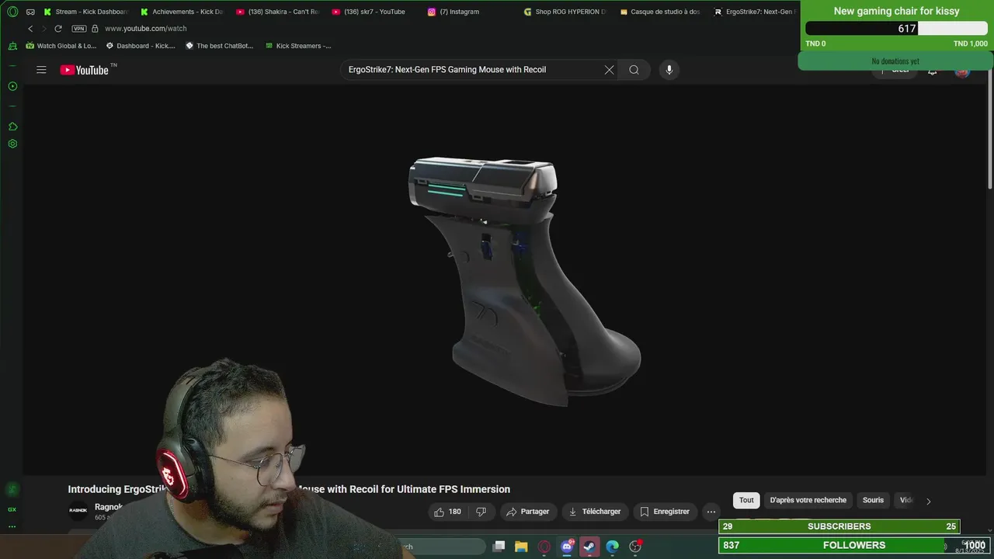Click the YouTube search magnifier button
The image size is (994, 559).
(634, 70)
